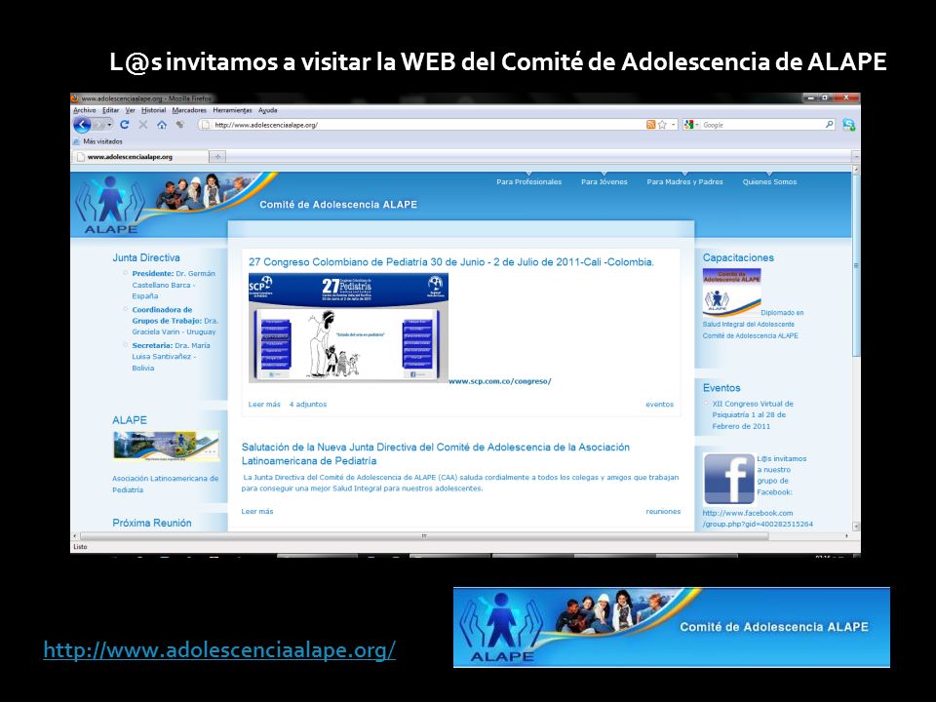The width and height of the screenshot is (936, 702).
Task: Open the Archivo menu
Action: (x=85, y=110)
